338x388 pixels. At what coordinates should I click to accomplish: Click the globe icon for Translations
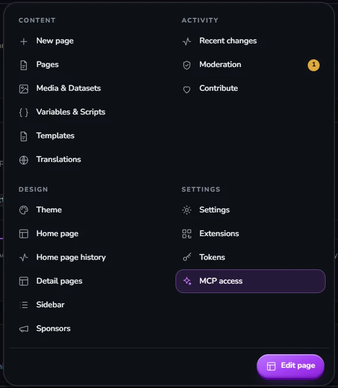[x=24, y=160]
